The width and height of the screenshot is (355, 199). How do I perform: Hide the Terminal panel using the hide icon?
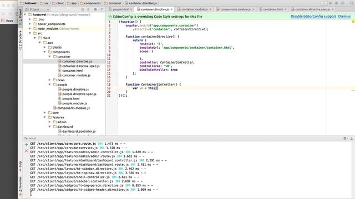point(352,138)
